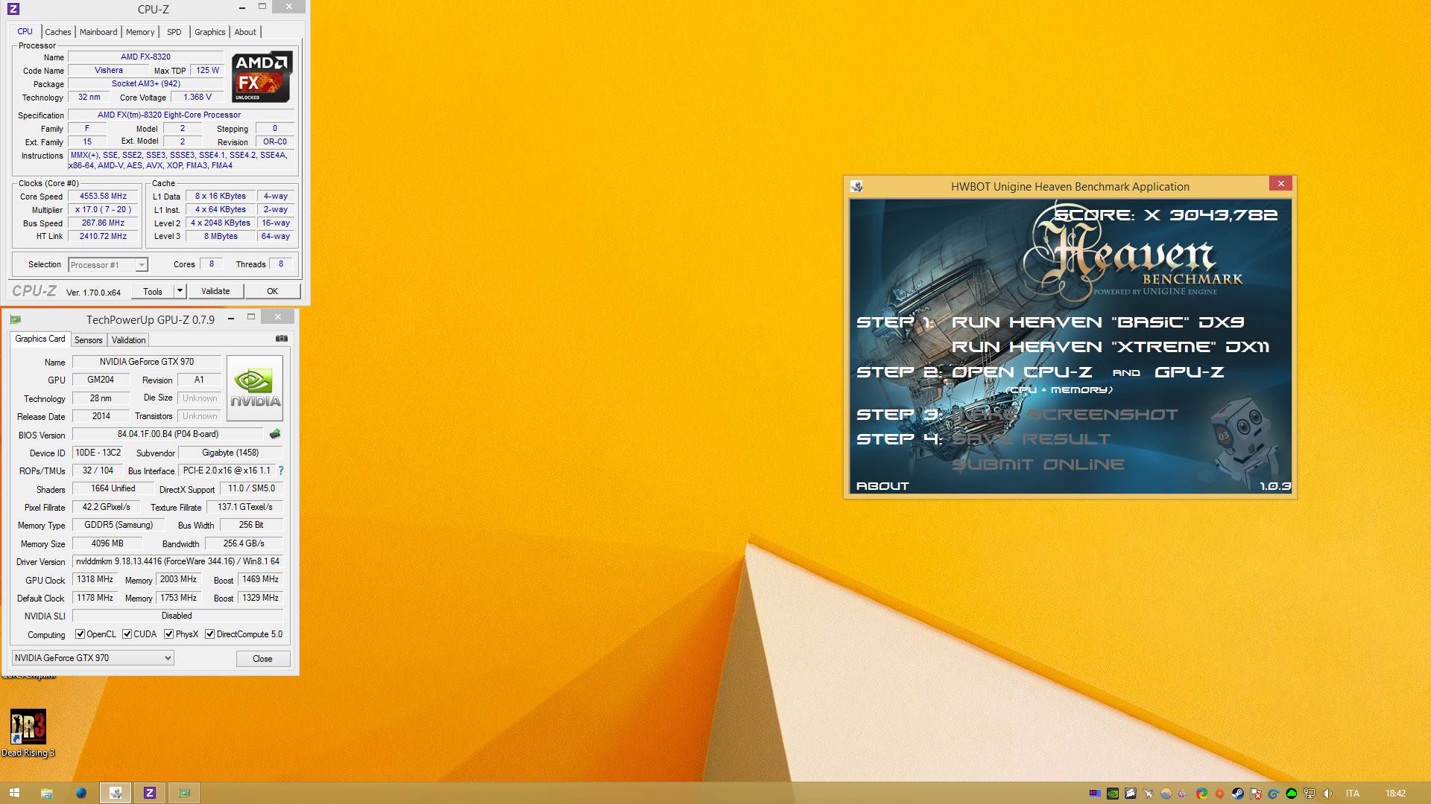Screen dimensions: 1431x804
Task: Click Make Screenshot in Step 3
Action: click(x=1065, y=415)
